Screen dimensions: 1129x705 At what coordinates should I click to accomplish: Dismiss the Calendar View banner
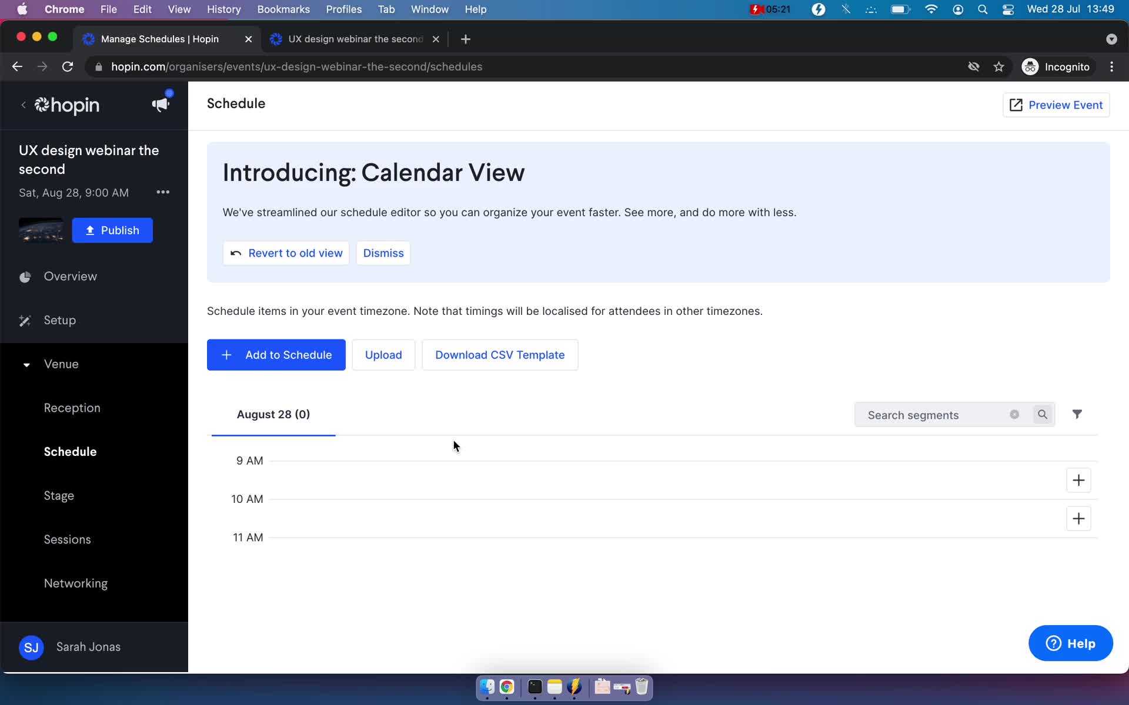(383, 253)
